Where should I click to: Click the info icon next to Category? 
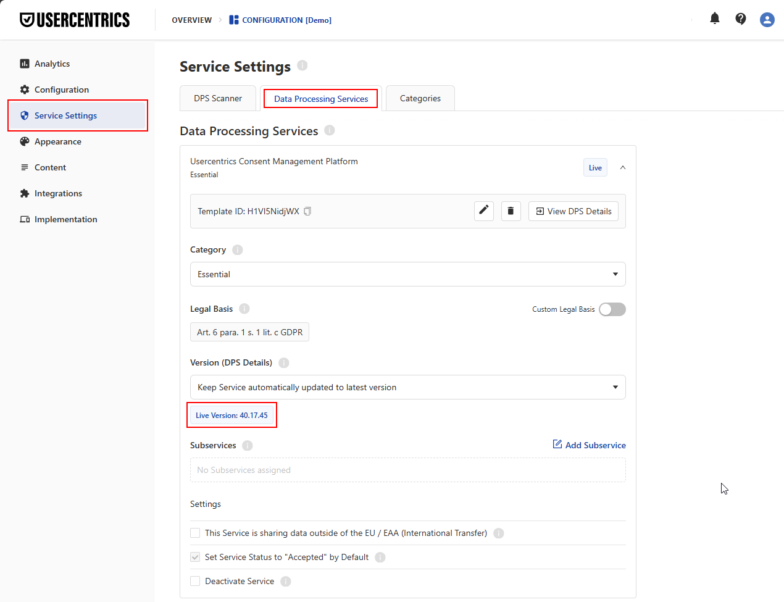[238, 250]
